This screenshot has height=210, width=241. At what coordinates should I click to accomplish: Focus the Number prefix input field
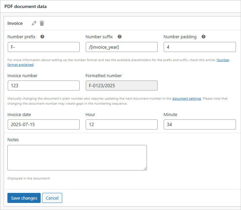[43, 47]
